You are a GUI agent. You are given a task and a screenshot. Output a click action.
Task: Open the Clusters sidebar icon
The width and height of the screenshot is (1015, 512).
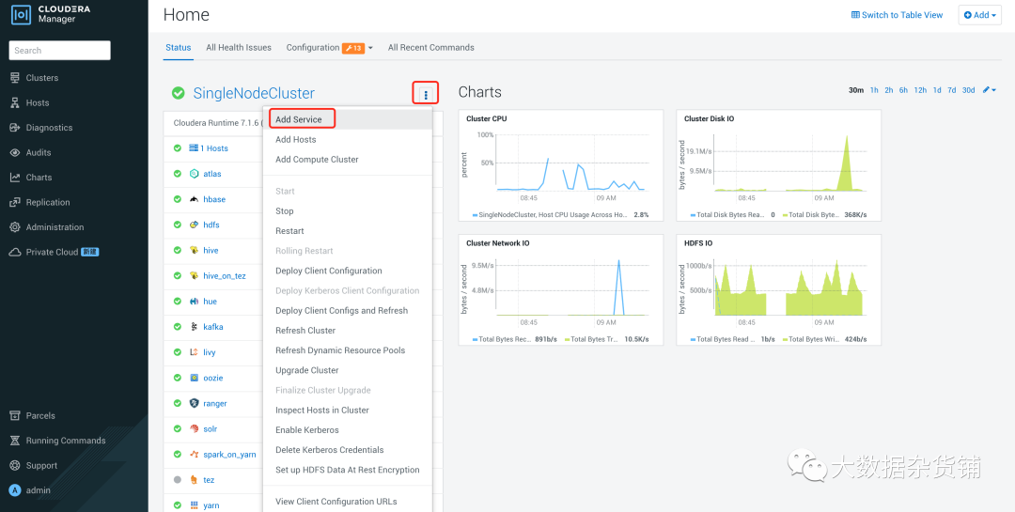(15, 78)
